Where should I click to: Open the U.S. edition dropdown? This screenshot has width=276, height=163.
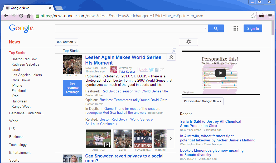pos(66,42)
